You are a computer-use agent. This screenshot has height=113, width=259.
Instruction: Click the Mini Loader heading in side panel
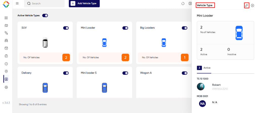click(x=205, y=16)
